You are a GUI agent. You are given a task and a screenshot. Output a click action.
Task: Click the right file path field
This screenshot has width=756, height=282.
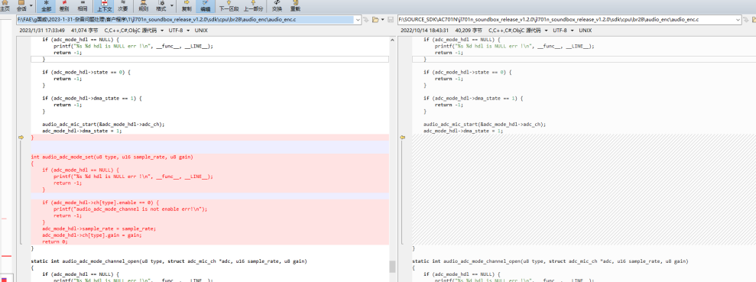(x=566, y=20)
